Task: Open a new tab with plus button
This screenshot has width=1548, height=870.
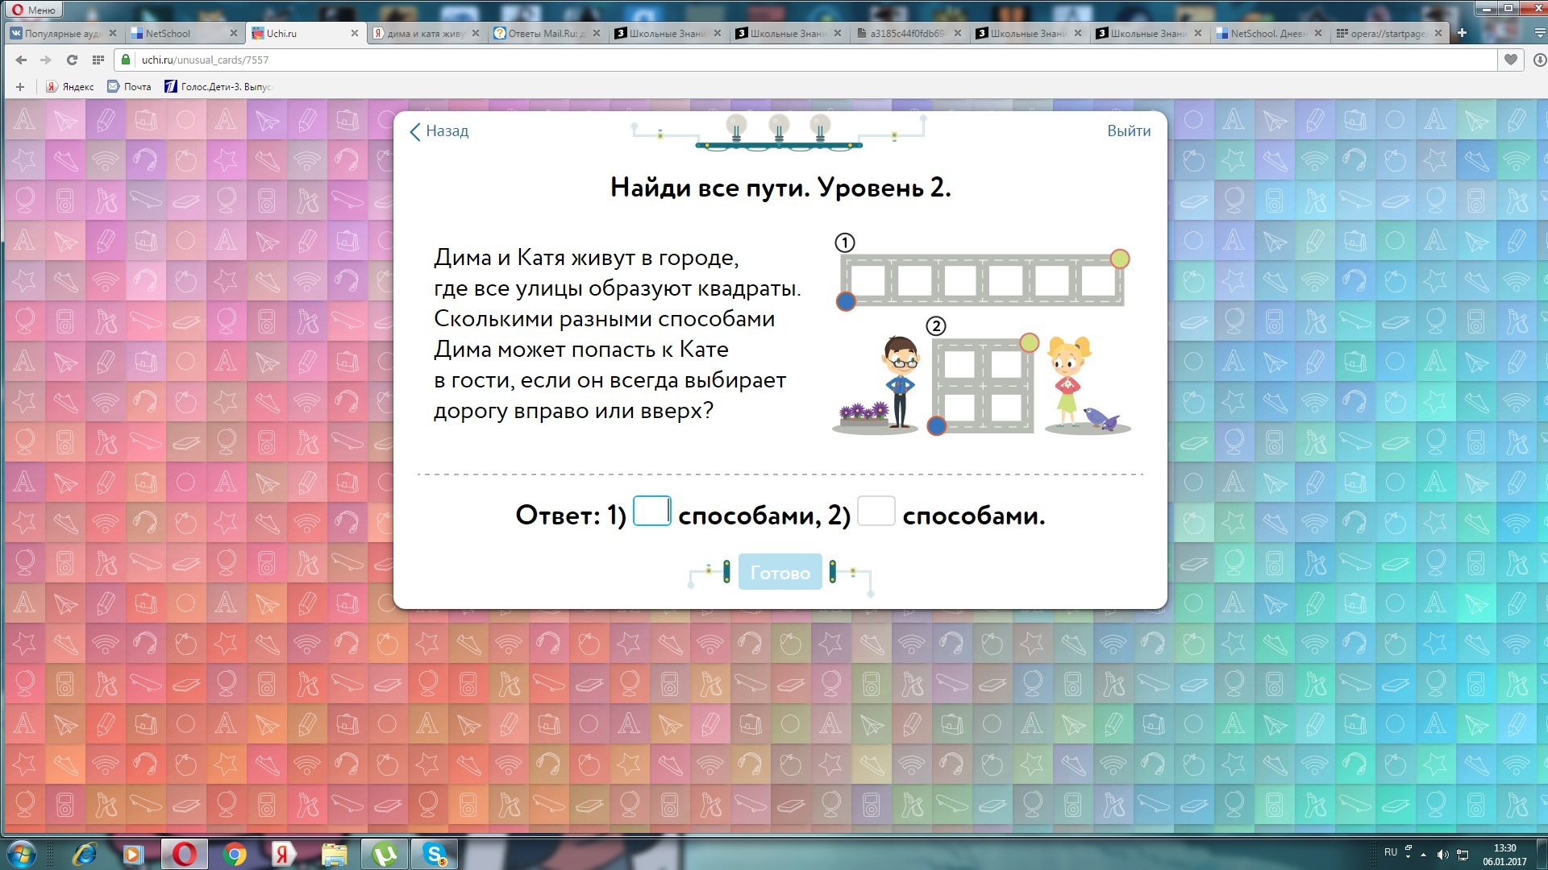Action: 1462,33
